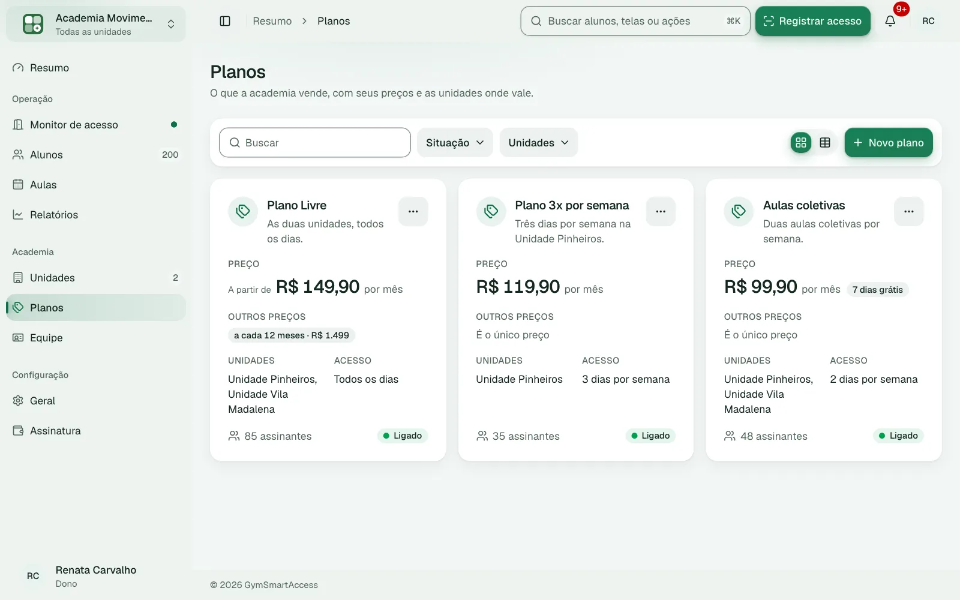Image resolution: width=960 pixels, height=600 pixels.
Task: Select Planos in the sidebar
Action: click(x=96, y=308)
